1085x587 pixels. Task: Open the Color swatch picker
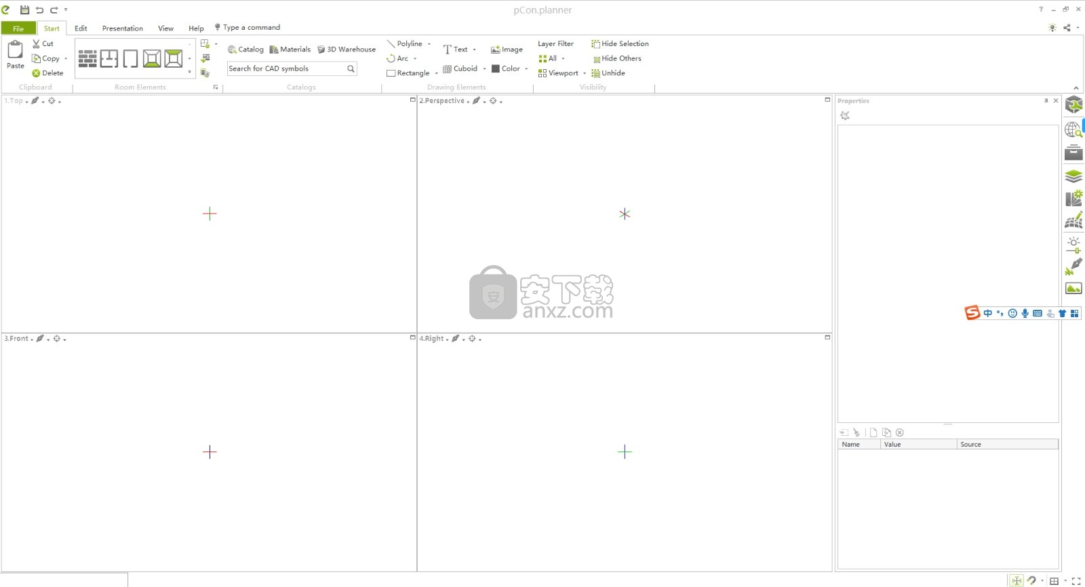(x=496, y=68)
